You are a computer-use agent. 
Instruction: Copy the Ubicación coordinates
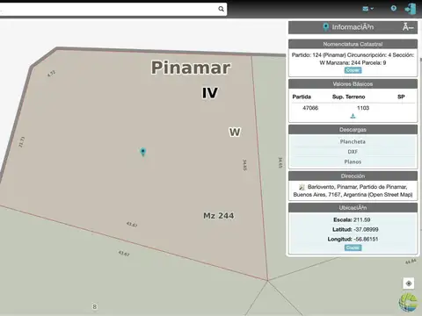[353, 248]
